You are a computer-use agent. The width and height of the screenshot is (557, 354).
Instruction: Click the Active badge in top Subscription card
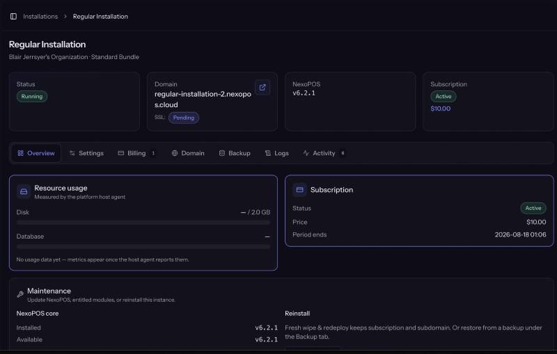[x=444, y=97]
